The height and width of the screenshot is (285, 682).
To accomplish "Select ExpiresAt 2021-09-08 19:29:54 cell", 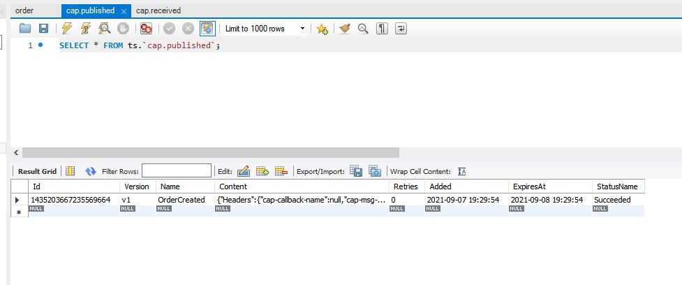I will [550, 200].
